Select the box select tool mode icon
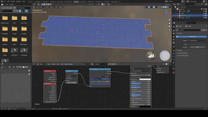 point(42,4)
